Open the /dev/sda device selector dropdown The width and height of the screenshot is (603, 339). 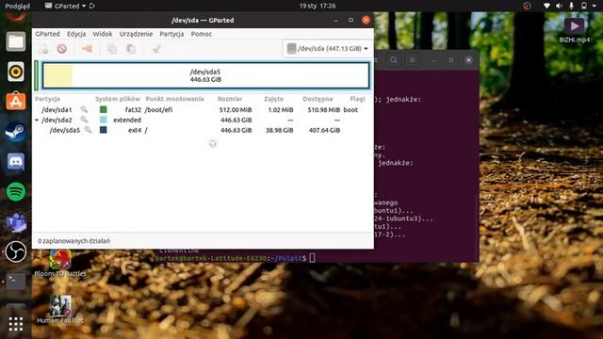pyautogui.click(x=327, y=49)
